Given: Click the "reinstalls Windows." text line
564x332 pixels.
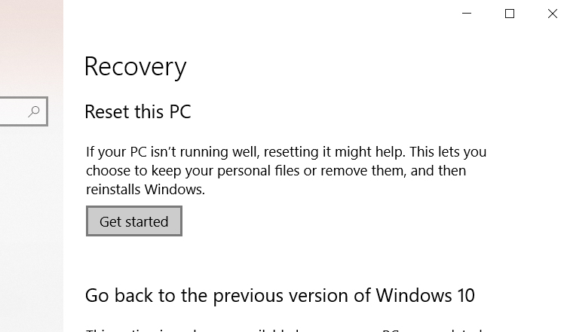Looking at the screenshot, I should tap(146, 190).
